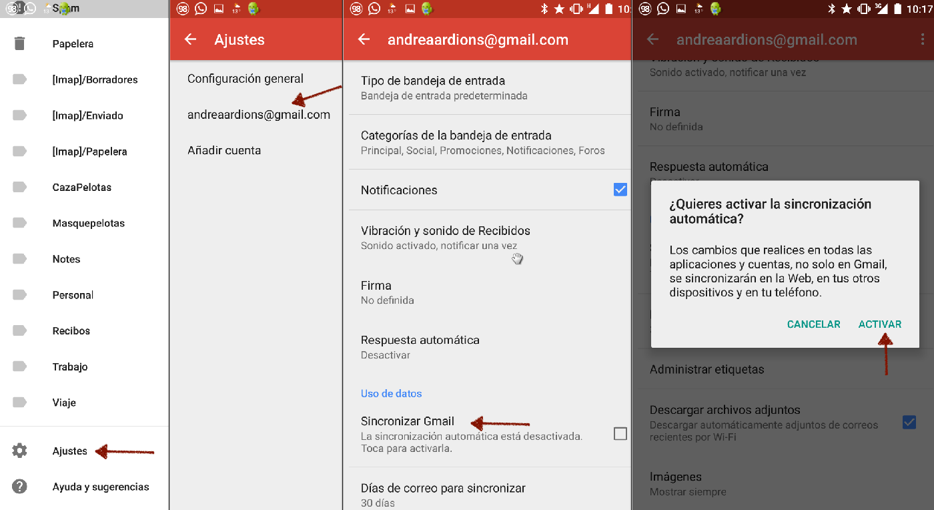Tap ACTIVAR to enable automatic sync
This screenshot has height=510, width=934.
point(879,324)
